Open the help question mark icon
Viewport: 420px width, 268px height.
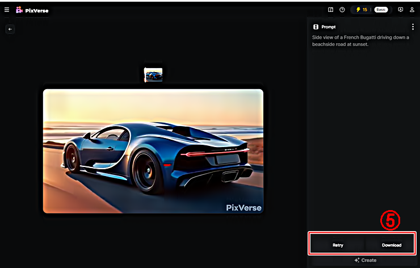342,10
